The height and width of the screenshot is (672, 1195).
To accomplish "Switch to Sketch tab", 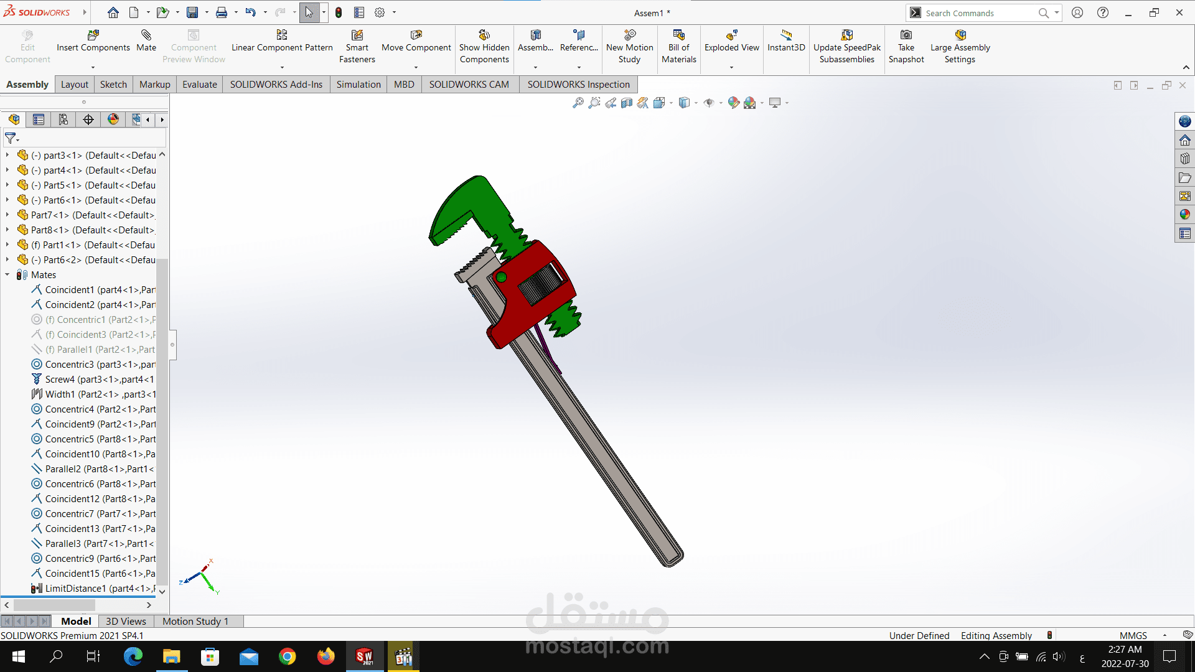I will click(113, 85).
